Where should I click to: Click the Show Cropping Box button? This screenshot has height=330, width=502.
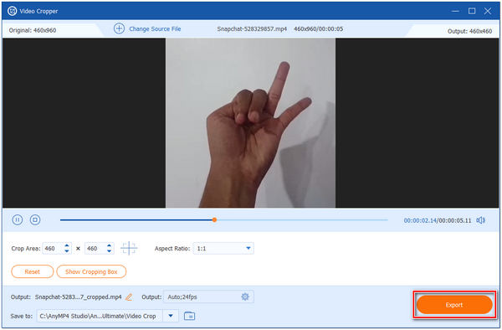pos(91,271)
